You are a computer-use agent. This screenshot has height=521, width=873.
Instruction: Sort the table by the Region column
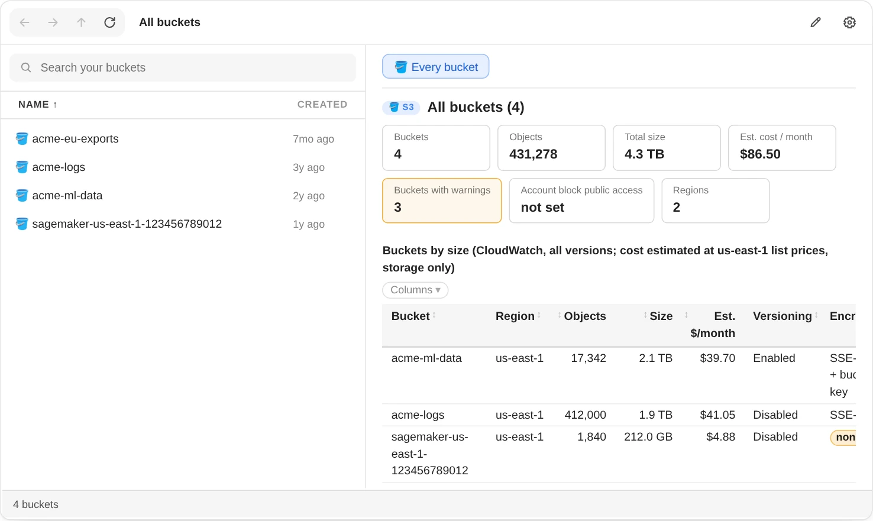518,316
